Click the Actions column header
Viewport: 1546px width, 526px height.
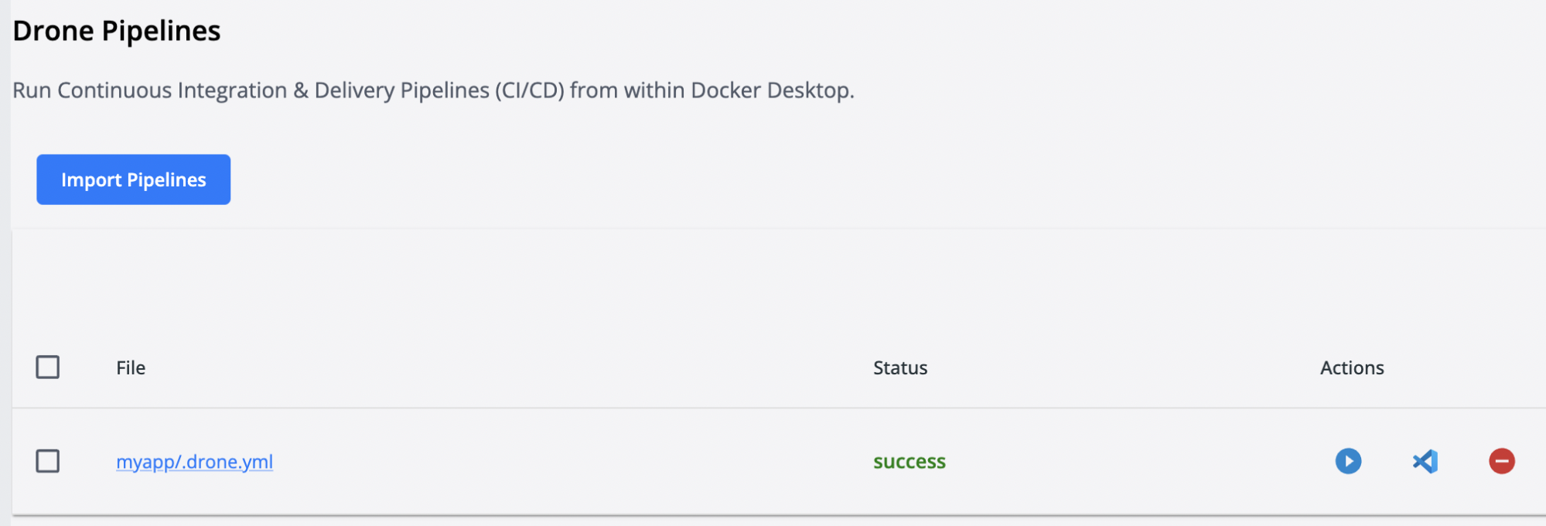1351,367
